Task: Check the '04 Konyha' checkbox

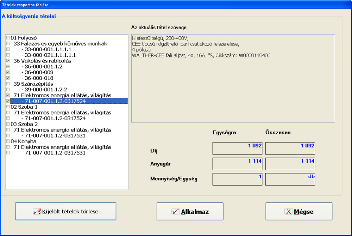Action: (x=8, y=141)
